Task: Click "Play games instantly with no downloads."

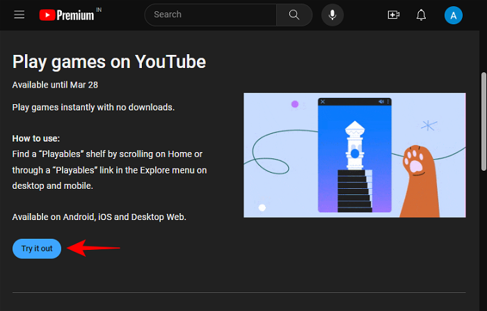Action: (x=93, y=107)
